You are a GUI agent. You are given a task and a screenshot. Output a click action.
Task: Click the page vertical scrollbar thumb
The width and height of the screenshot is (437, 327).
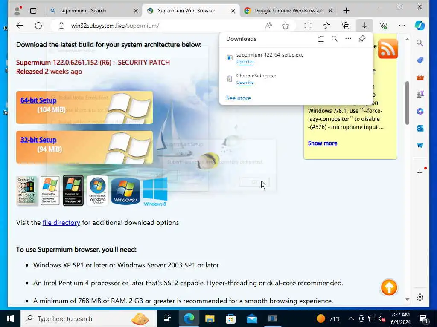pyautogui.click(x=407, y=103)
